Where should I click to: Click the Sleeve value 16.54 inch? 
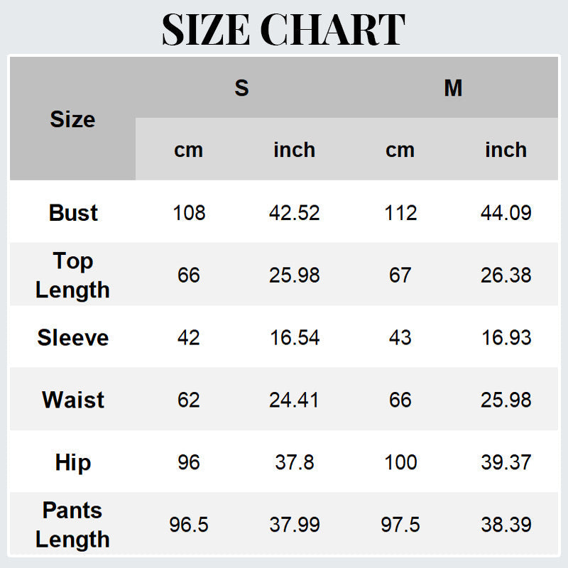point(294,337)
